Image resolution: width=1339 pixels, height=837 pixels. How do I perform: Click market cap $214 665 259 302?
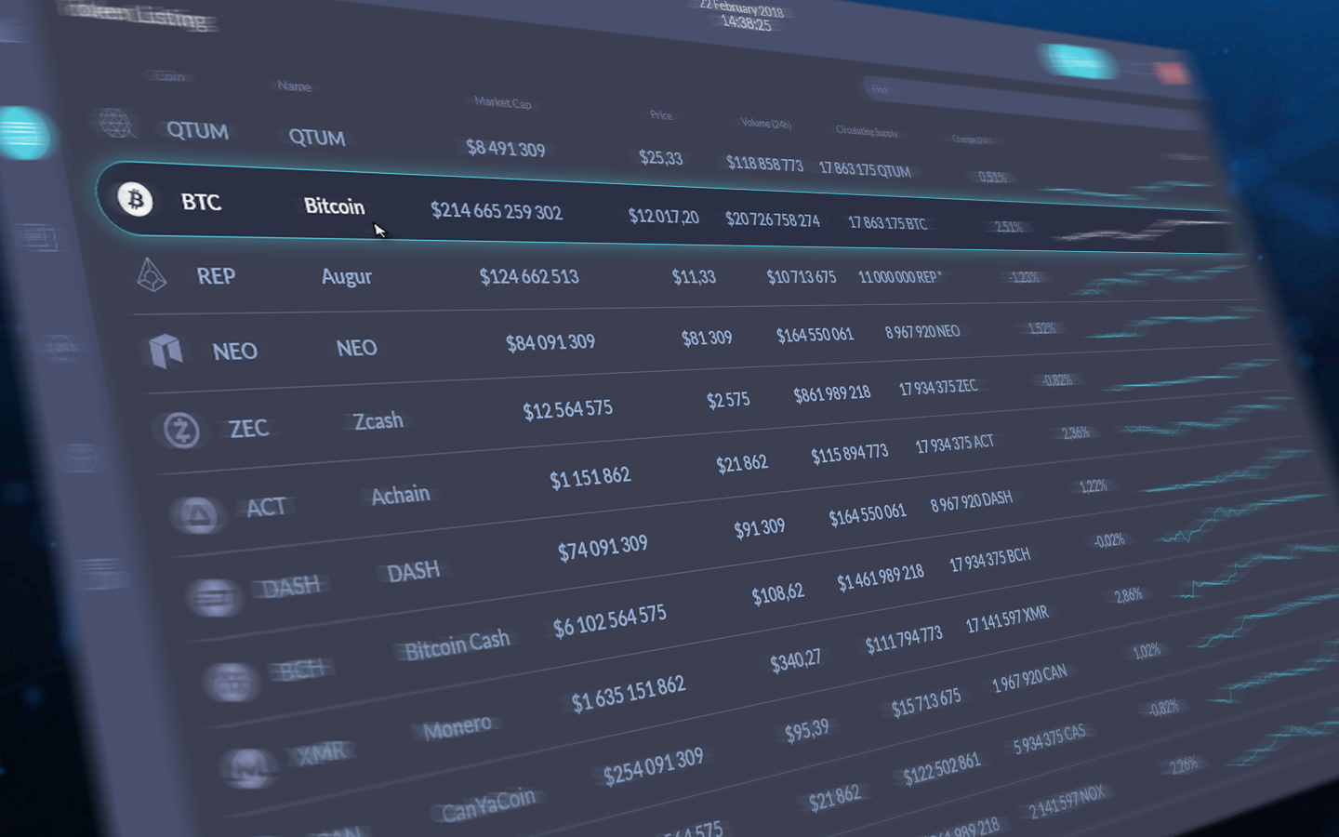click(x=497, y=211)
